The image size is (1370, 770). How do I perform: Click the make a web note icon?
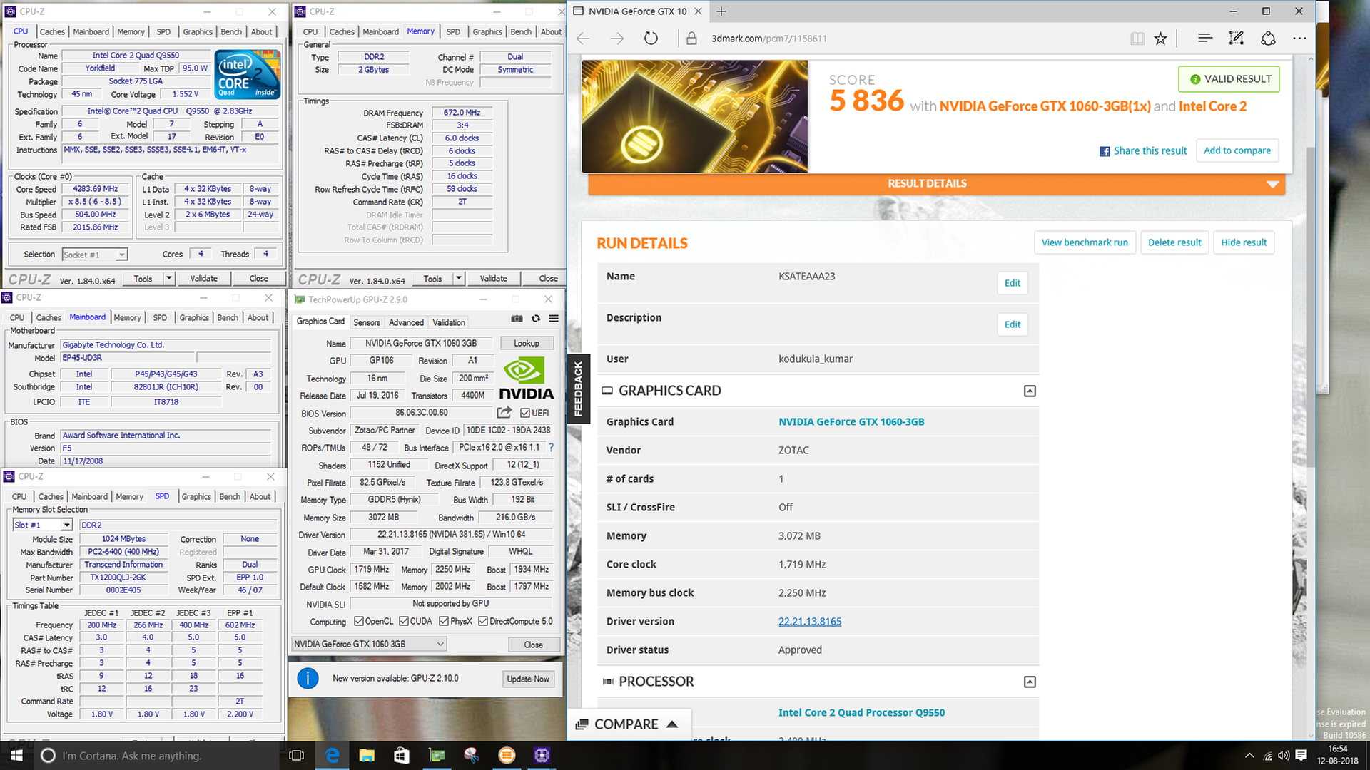point(1237,38)
